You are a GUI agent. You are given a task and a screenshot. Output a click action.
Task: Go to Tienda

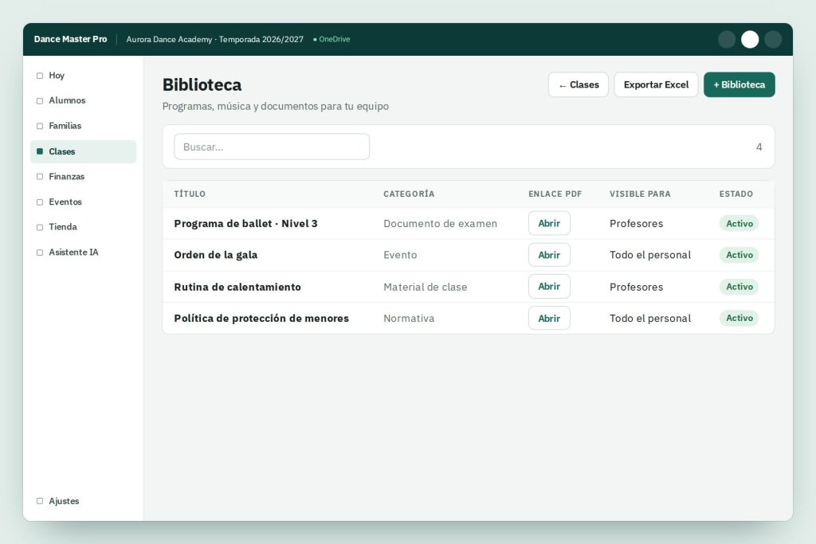point(83,227)
